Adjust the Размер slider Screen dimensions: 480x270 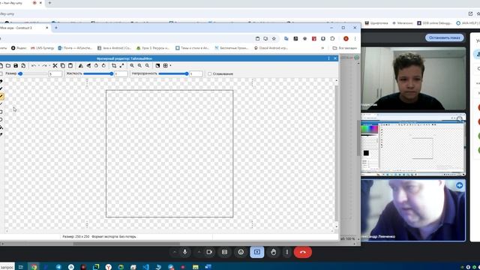point(33,73)
